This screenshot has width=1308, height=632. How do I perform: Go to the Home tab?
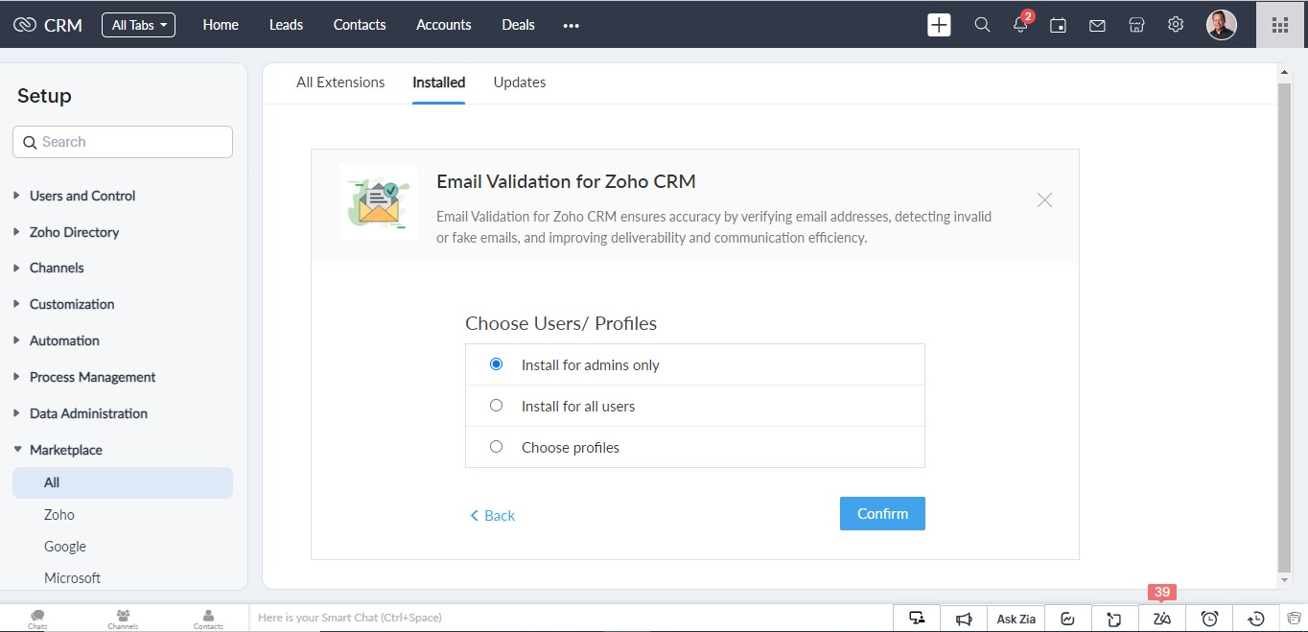(x=221, y=25)
